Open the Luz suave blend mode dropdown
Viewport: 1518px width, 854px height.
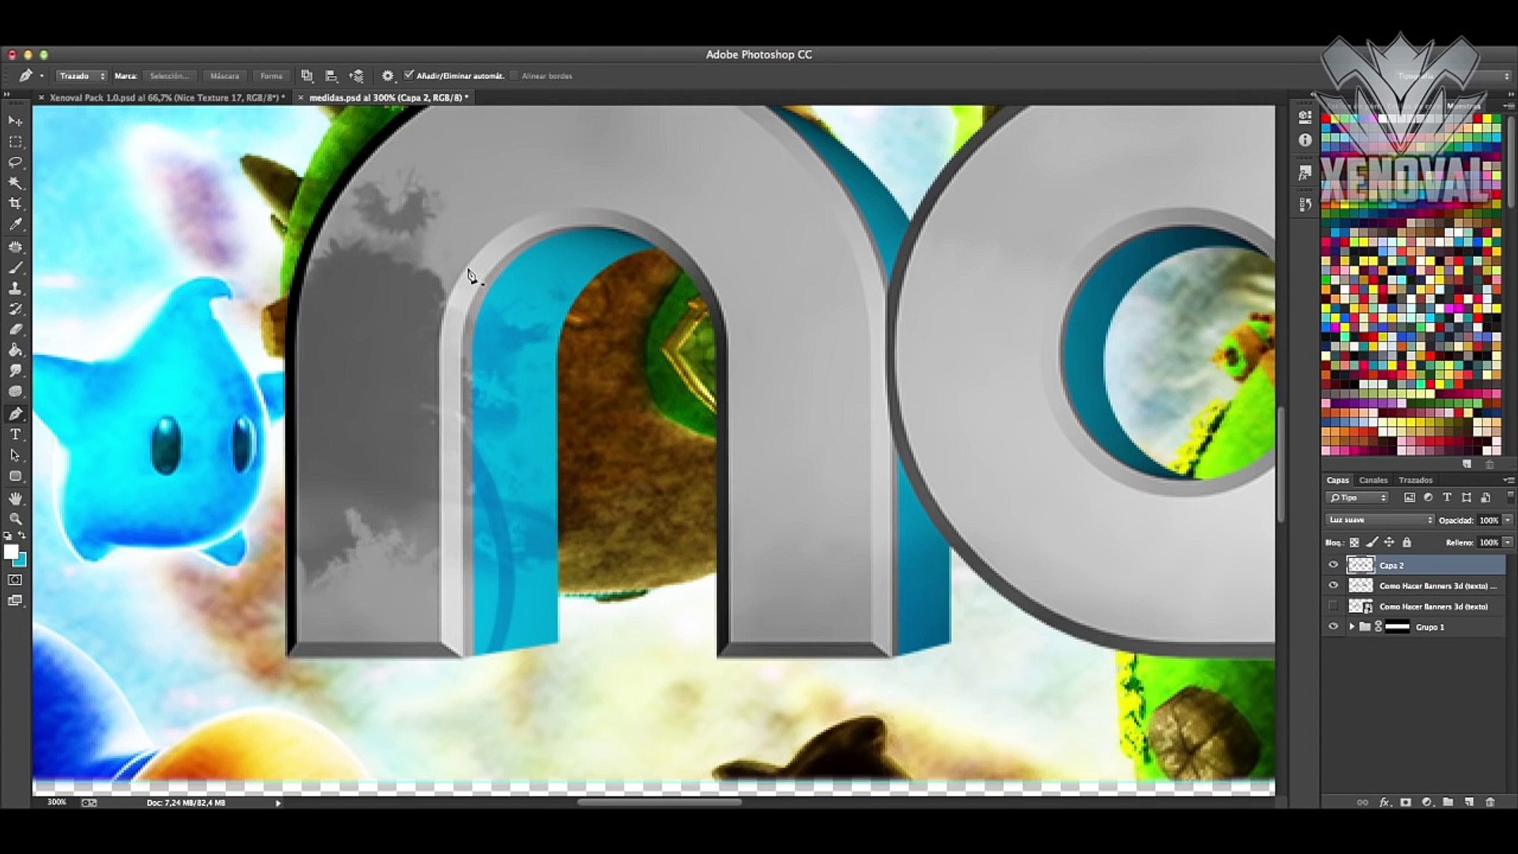(x=1380, y=520)
